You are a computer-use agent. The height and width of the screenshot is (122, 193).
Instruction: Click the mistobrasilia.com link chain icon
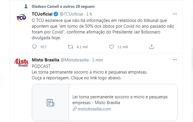pos(74,109)
